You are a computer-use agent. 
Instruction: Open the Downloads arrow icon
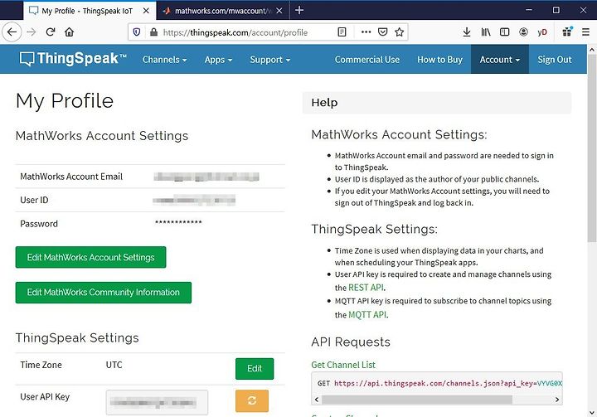466,32
